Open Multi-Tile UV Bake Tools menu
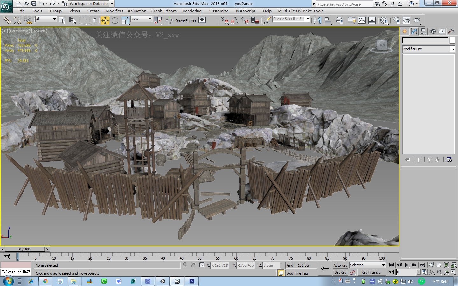 coord(301,11)
